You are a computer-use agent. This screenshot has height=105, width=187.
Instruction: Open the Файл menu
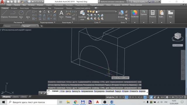9,5
